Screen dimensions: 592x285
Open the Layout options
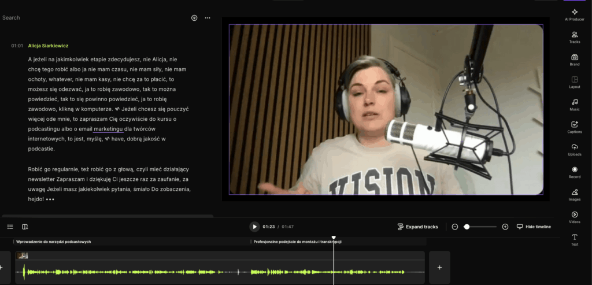pyautogui.click(x=574, y=82)
